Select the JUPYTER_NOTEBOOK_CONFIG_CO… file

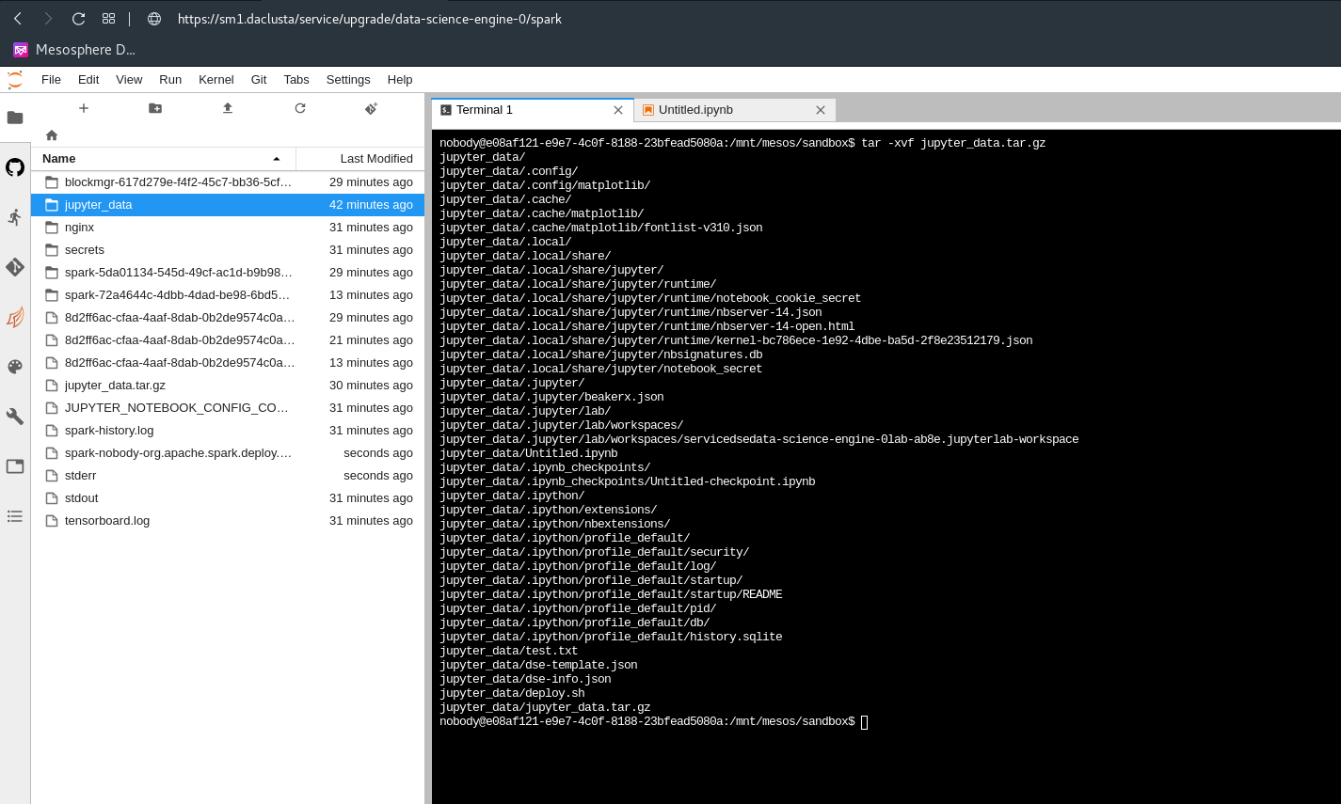(x=228, y=408)
